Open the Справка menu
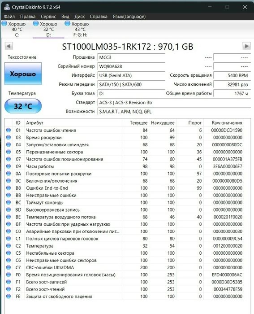Image resolution: width=254 pixels, height=314 pixels. [99, 17]
